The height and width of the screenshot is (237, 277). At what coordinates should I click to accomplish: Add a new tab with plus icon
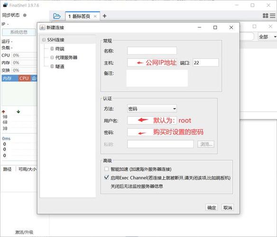tap(104, 16)
